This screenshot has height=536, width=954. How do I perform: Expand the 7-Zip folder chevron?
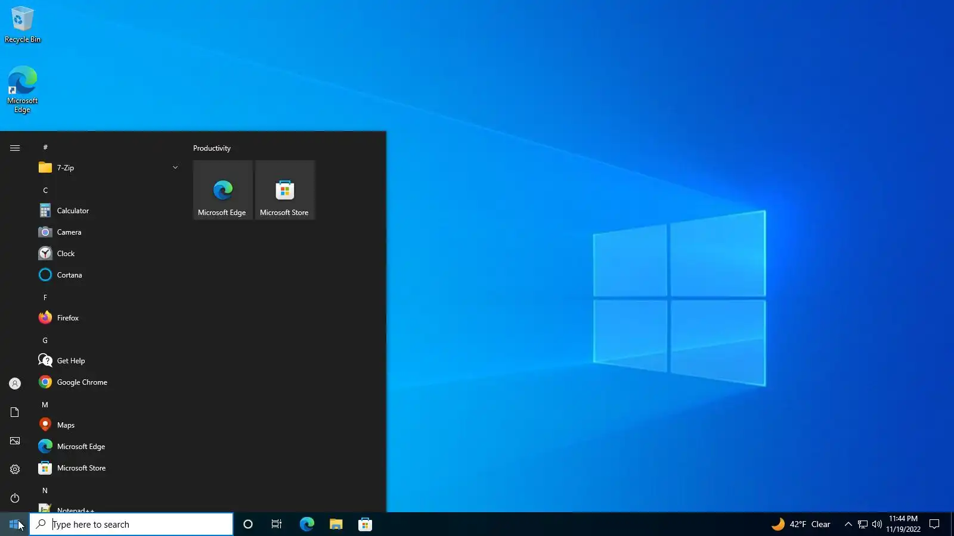point(175,167)
